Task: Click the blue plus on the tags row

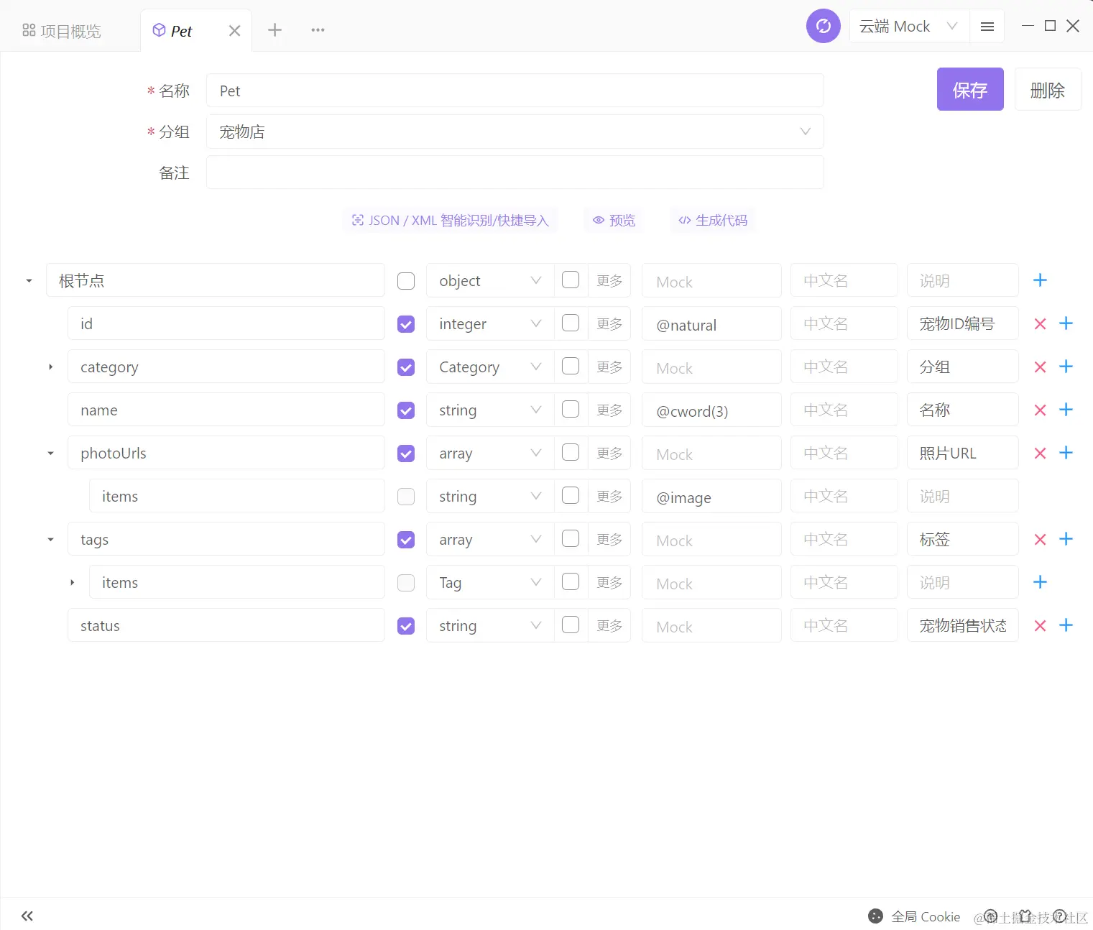Action: tap(1066, 539)
